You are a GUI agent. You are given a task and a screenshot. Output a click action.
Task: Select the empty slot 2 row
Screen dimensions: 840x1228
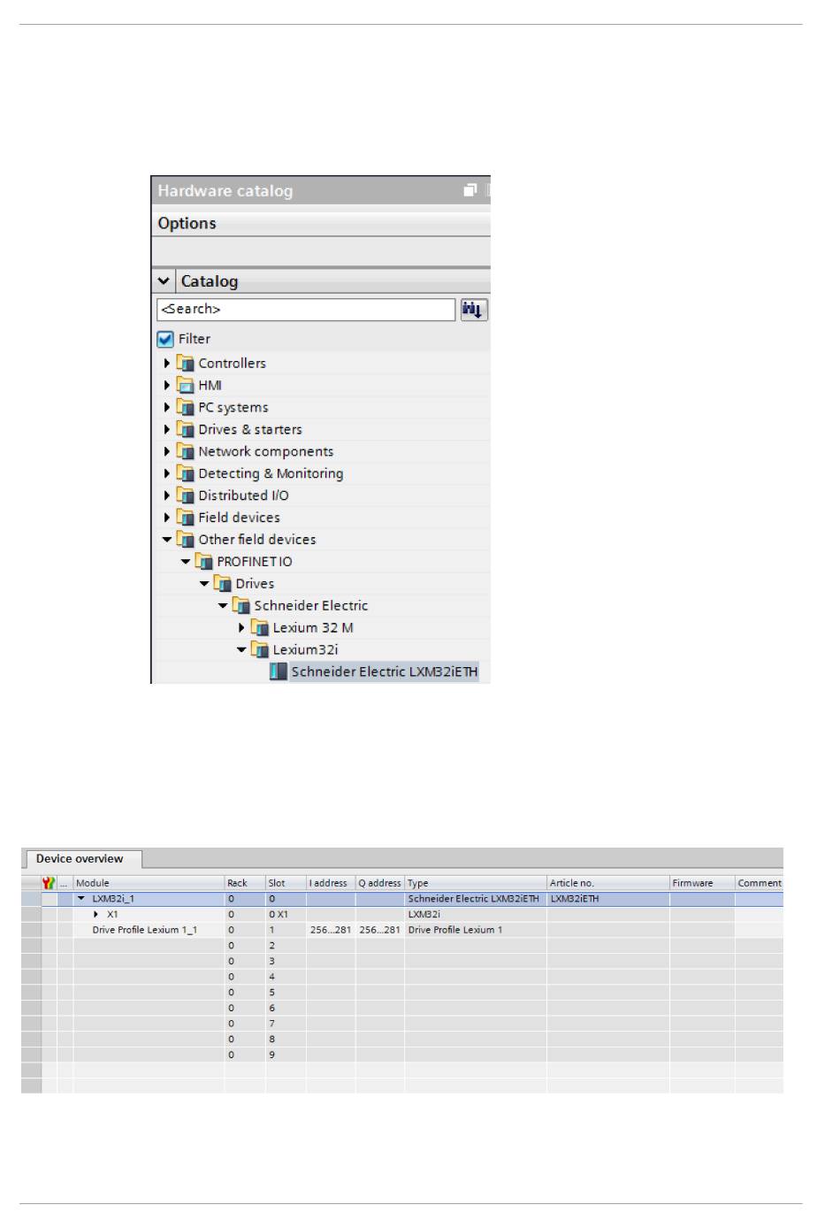(x=402, y=946)
